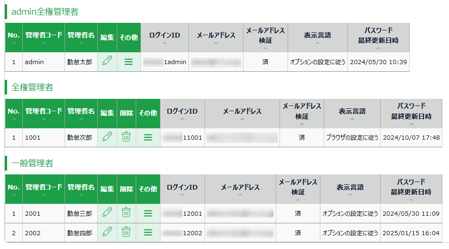Screen dimensions: 449x249
Task: Open other menu for manager 2001
Action: point(148,213)
